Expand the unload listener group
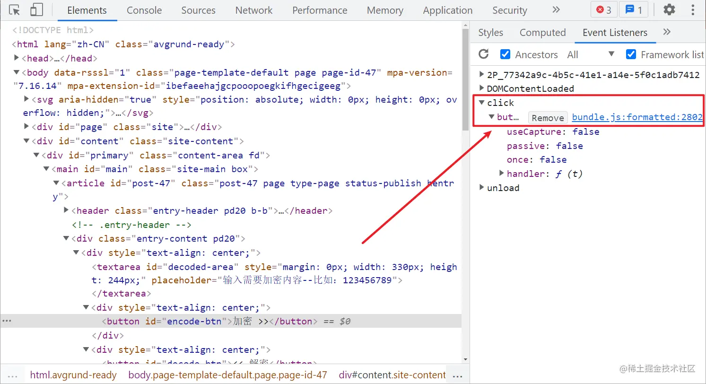 tap(482, 188)
